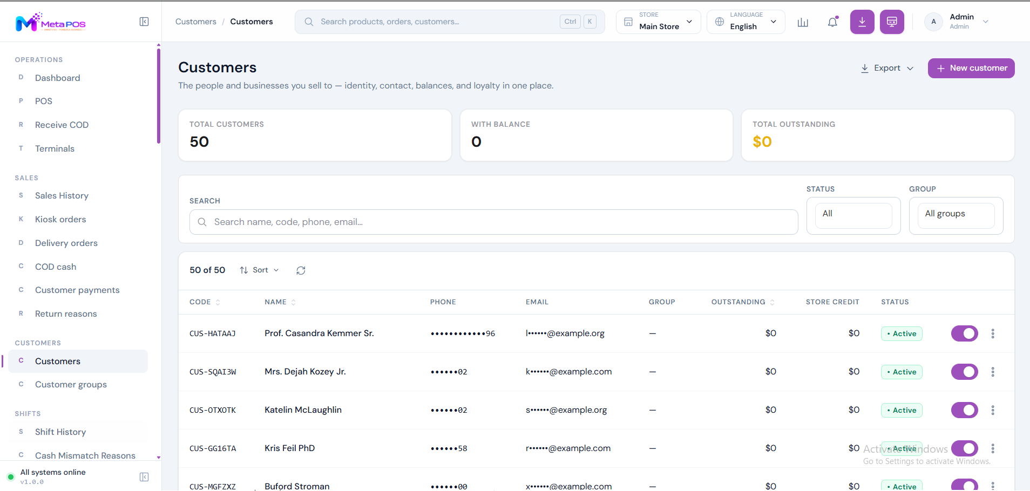Click the Total Customers 50 card

[x=315, y=135]
